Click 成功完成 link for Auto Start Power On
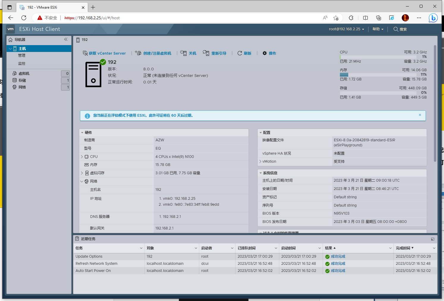444x301 pixels. click(338, 271)
